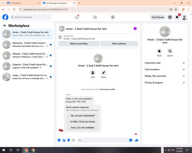This screenshot has height=153, width=192.
Task: Open the Chrome three-dot menu
Action: point(189,10)
